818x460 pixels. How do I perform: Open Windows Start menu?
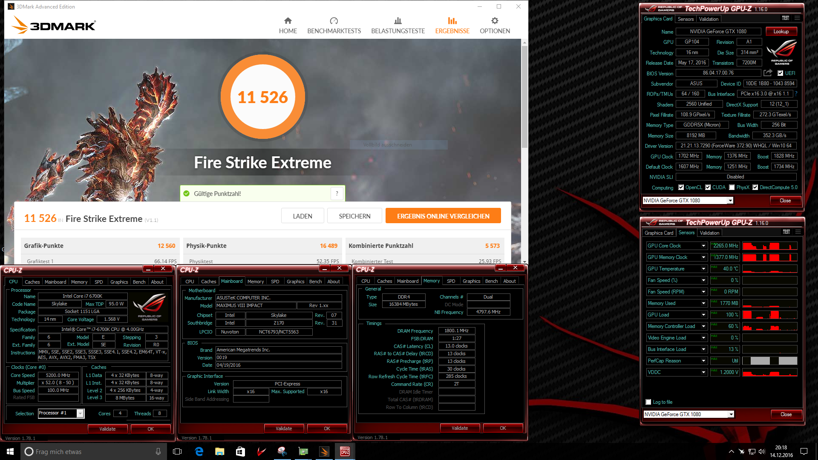click(x=10, y=451)
